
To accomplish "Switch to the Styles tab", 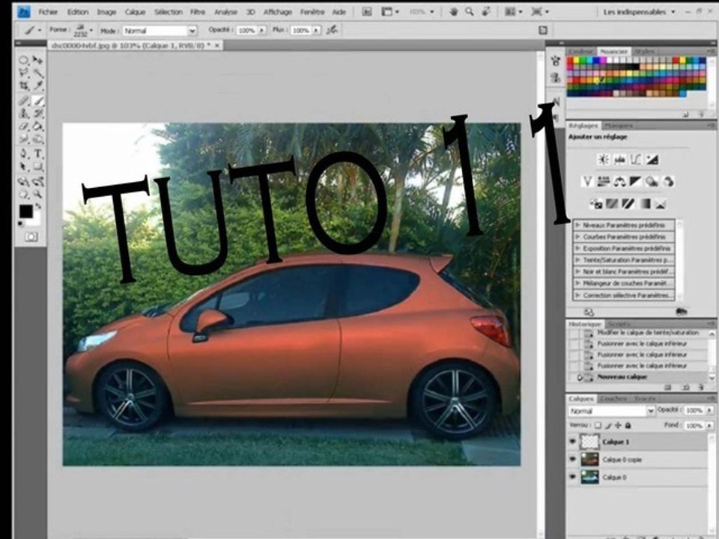I will (x=645, y=52).
